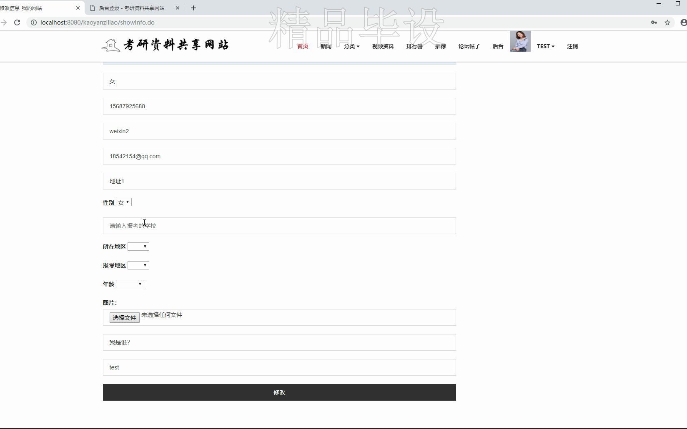Minimize the browser window
This screenshot has height=429, width=687.
tap(659, 3)
